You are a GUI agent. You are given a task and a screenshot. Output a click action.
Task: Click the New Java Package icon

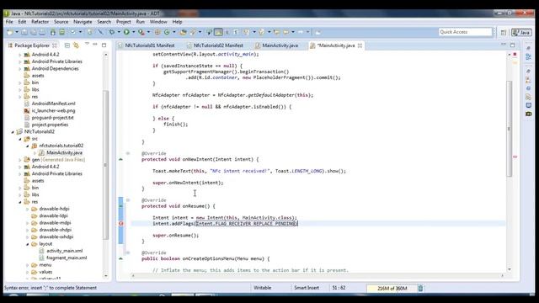click(x=157, y=32)
